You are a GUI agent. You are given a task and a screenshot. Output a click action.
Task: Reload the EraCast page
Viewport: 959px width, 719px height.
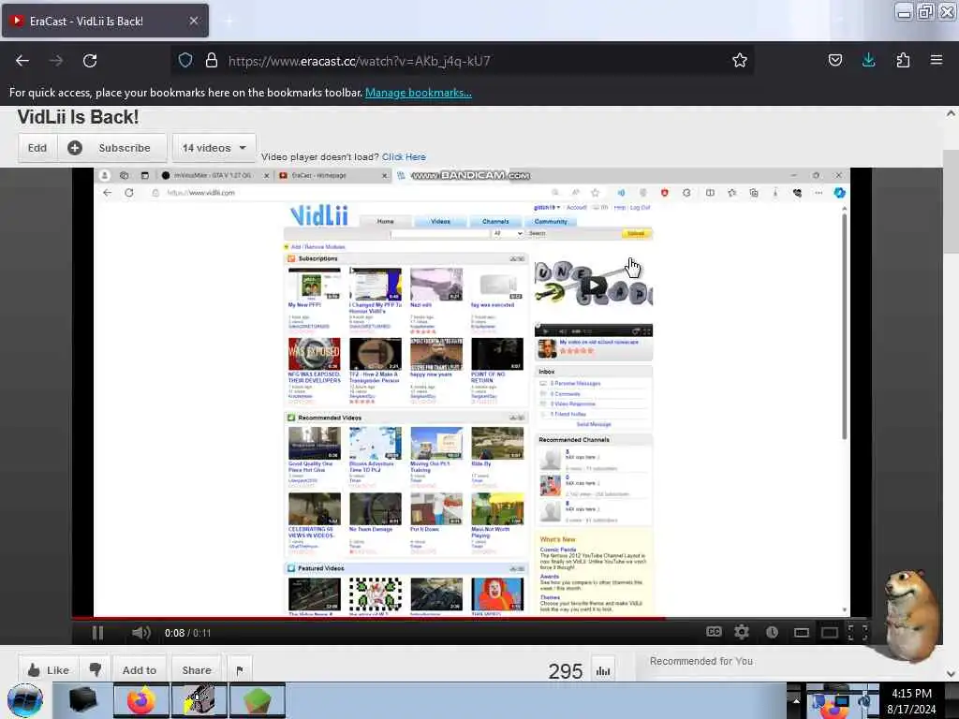click(90, 61)
